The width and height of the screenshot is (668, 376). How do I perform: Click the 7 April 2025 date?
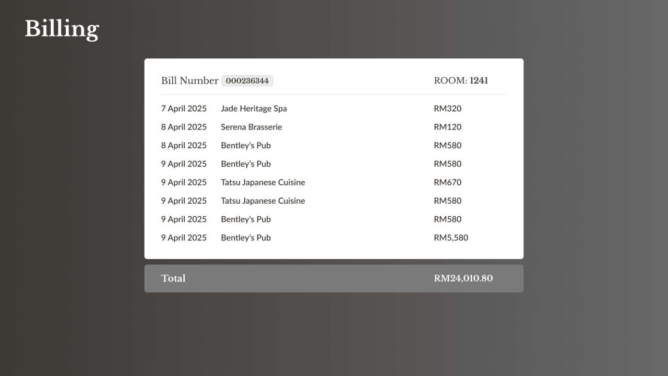click(x=184, y=109)
